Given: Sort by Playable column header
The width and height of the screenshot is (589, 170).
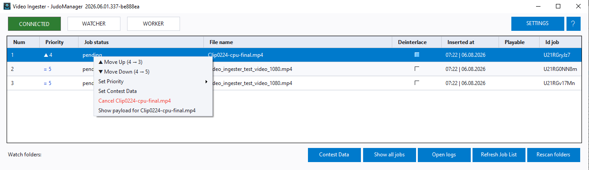Looking at the screenshot, I should click(519, 42).
